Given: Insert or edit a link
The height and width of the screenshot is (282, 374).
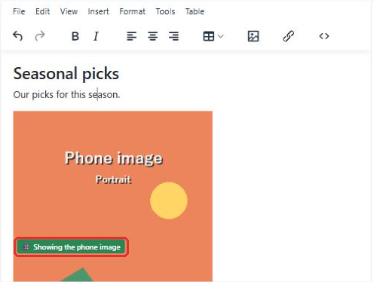Looking at the screenshot, I should (288, 36).
